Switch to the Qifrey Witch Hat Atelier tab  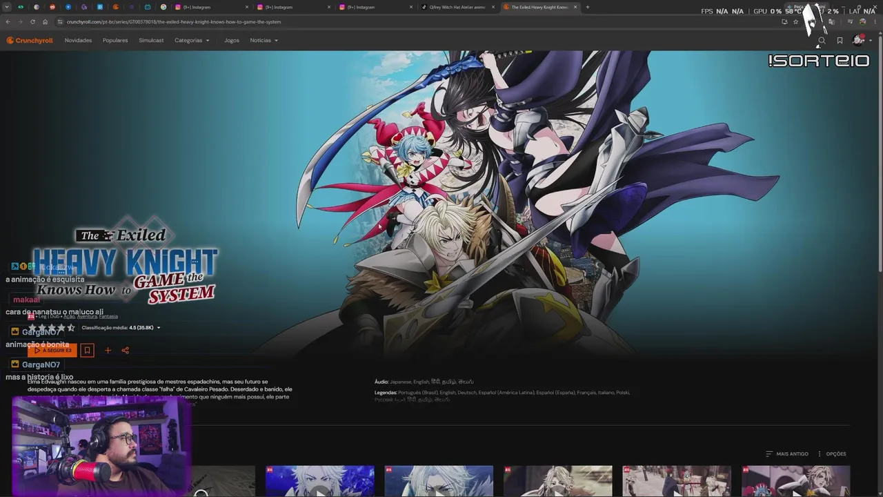tap(457, 7)
